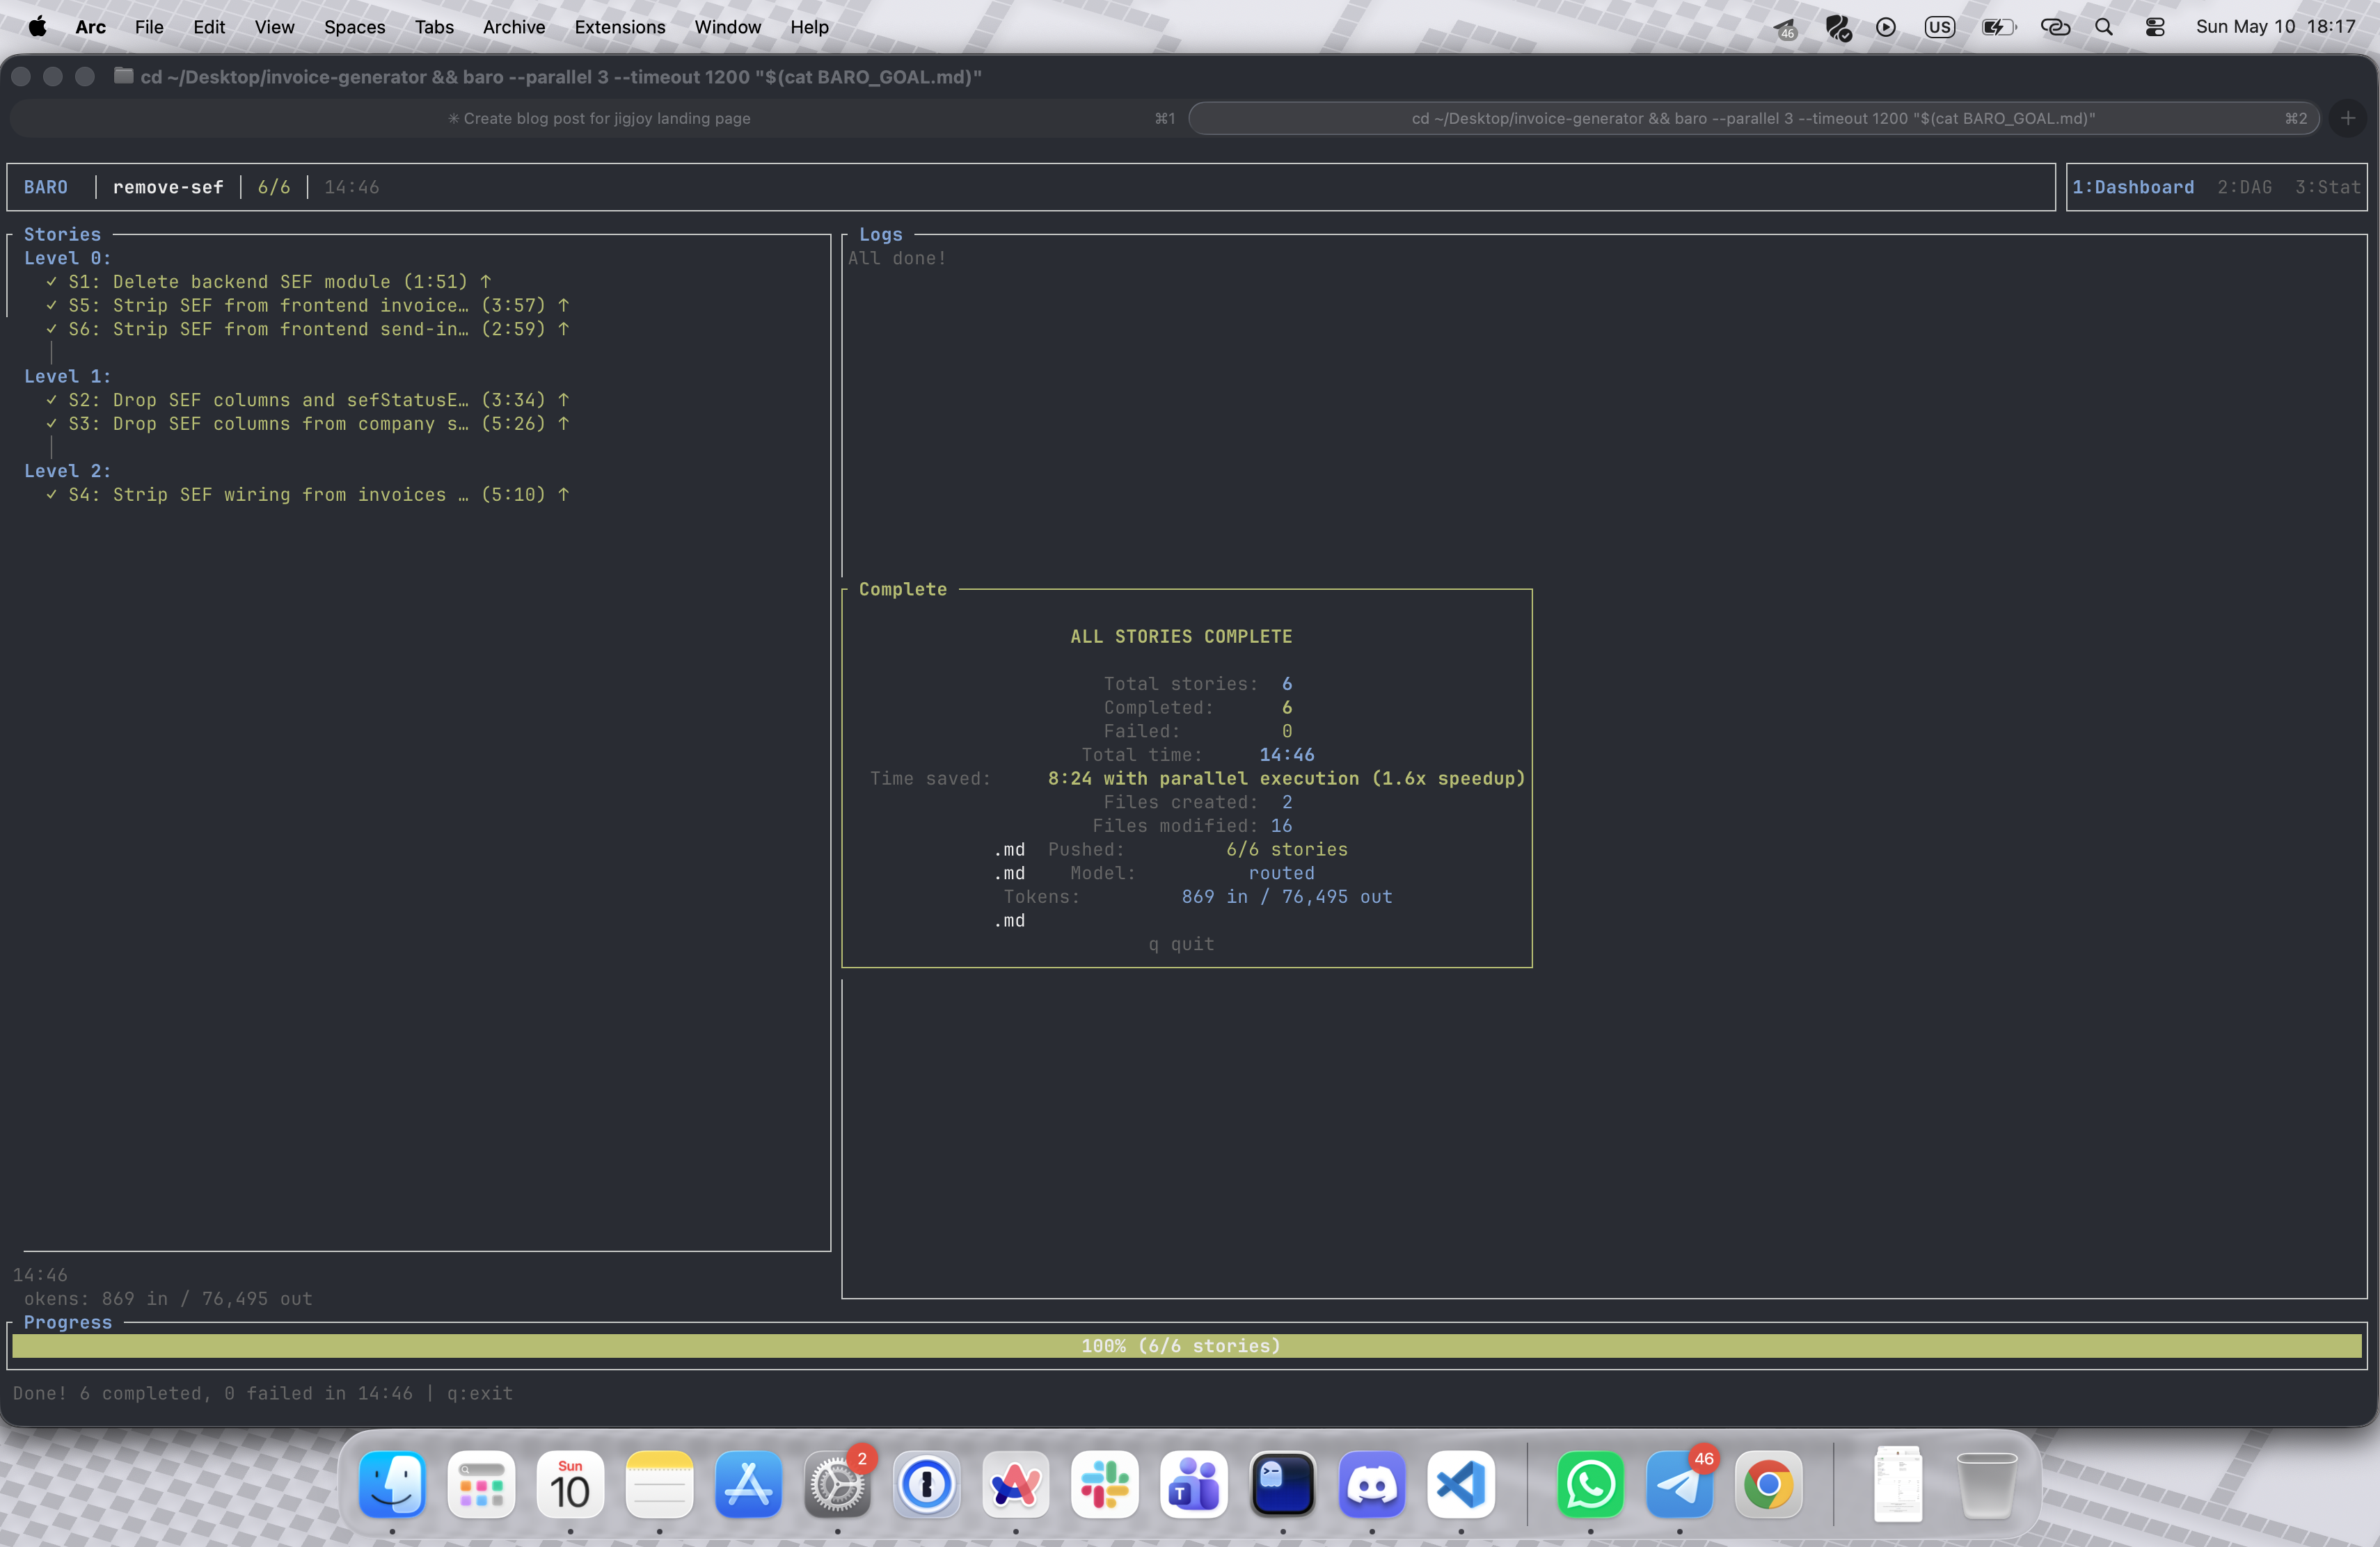Open System Settings with badge 2
Image resolution: width=2380 pixels, height=1547 pixels.
pos(837,1483)
